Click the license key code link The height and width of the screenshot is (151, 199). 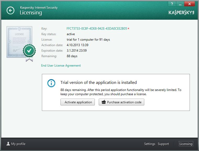(97, 29)
